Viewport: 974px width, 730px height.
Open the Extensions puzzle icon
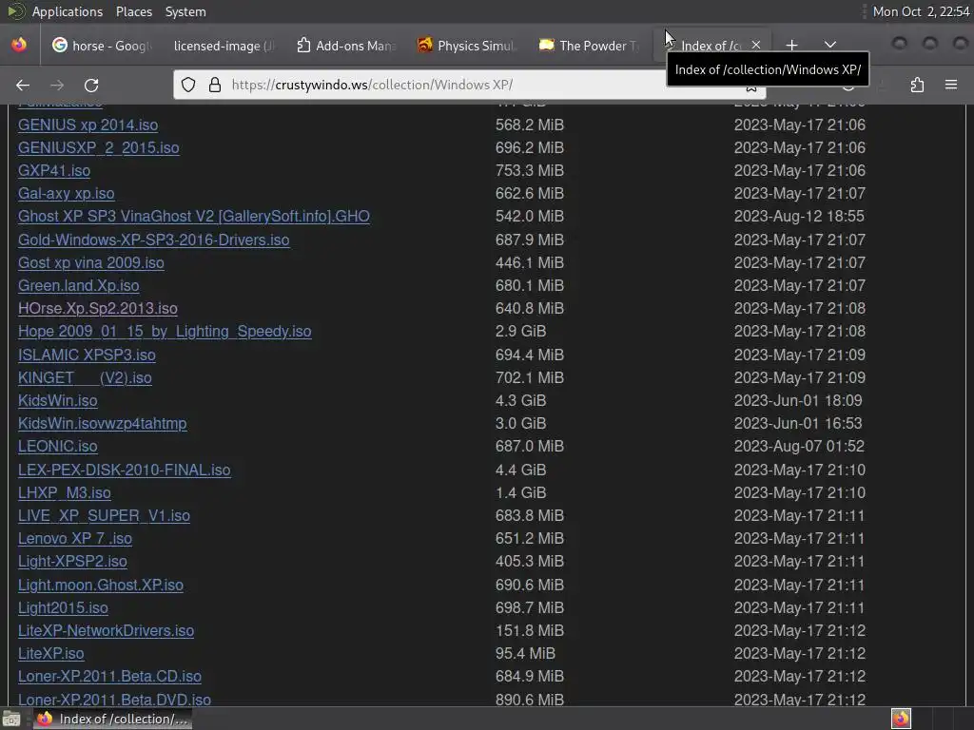917,85
